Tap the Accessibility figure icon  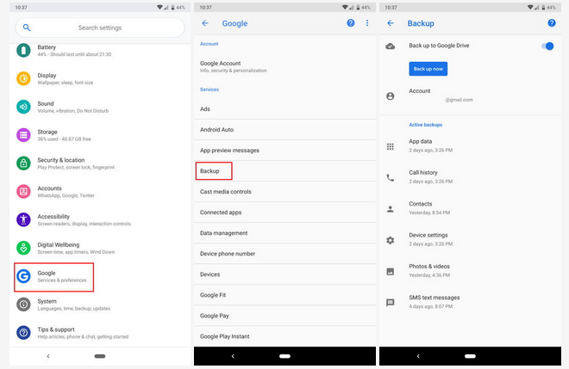click(23, 219)
